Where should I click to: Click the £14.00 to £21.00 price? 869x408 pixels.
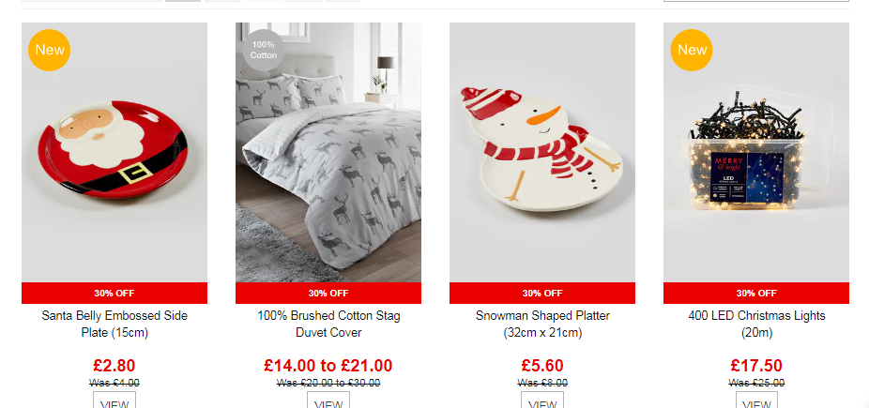point(328,366)
